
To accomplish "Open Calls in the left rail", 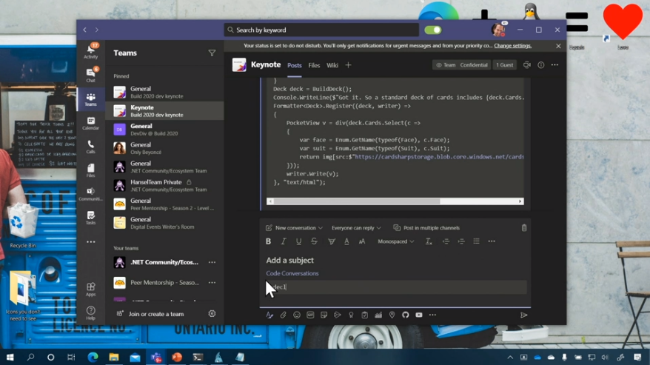I will 91,147.
